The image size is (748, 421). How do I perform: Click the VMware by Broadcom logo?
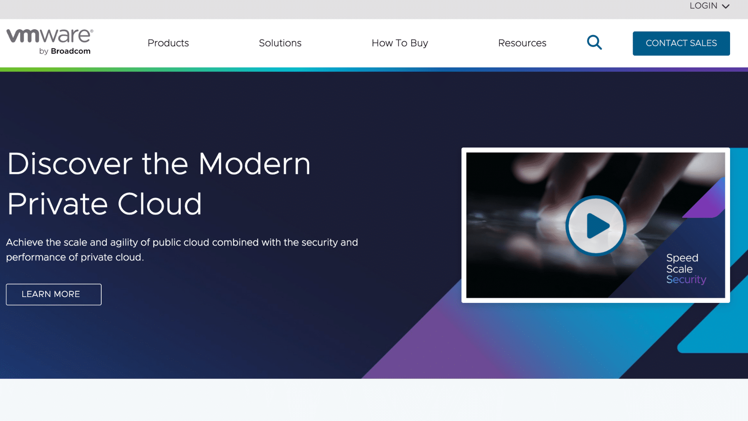pyautogui.click(x=49, y=41)
